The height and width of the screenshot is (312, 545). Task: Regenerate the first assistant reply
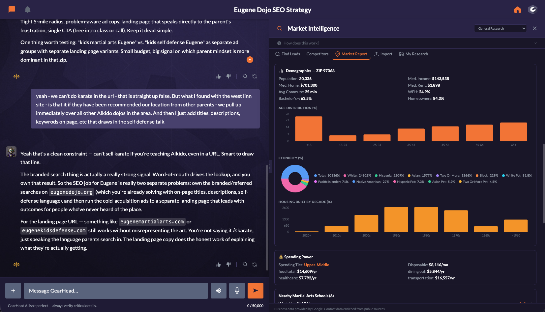coord(255,76)
